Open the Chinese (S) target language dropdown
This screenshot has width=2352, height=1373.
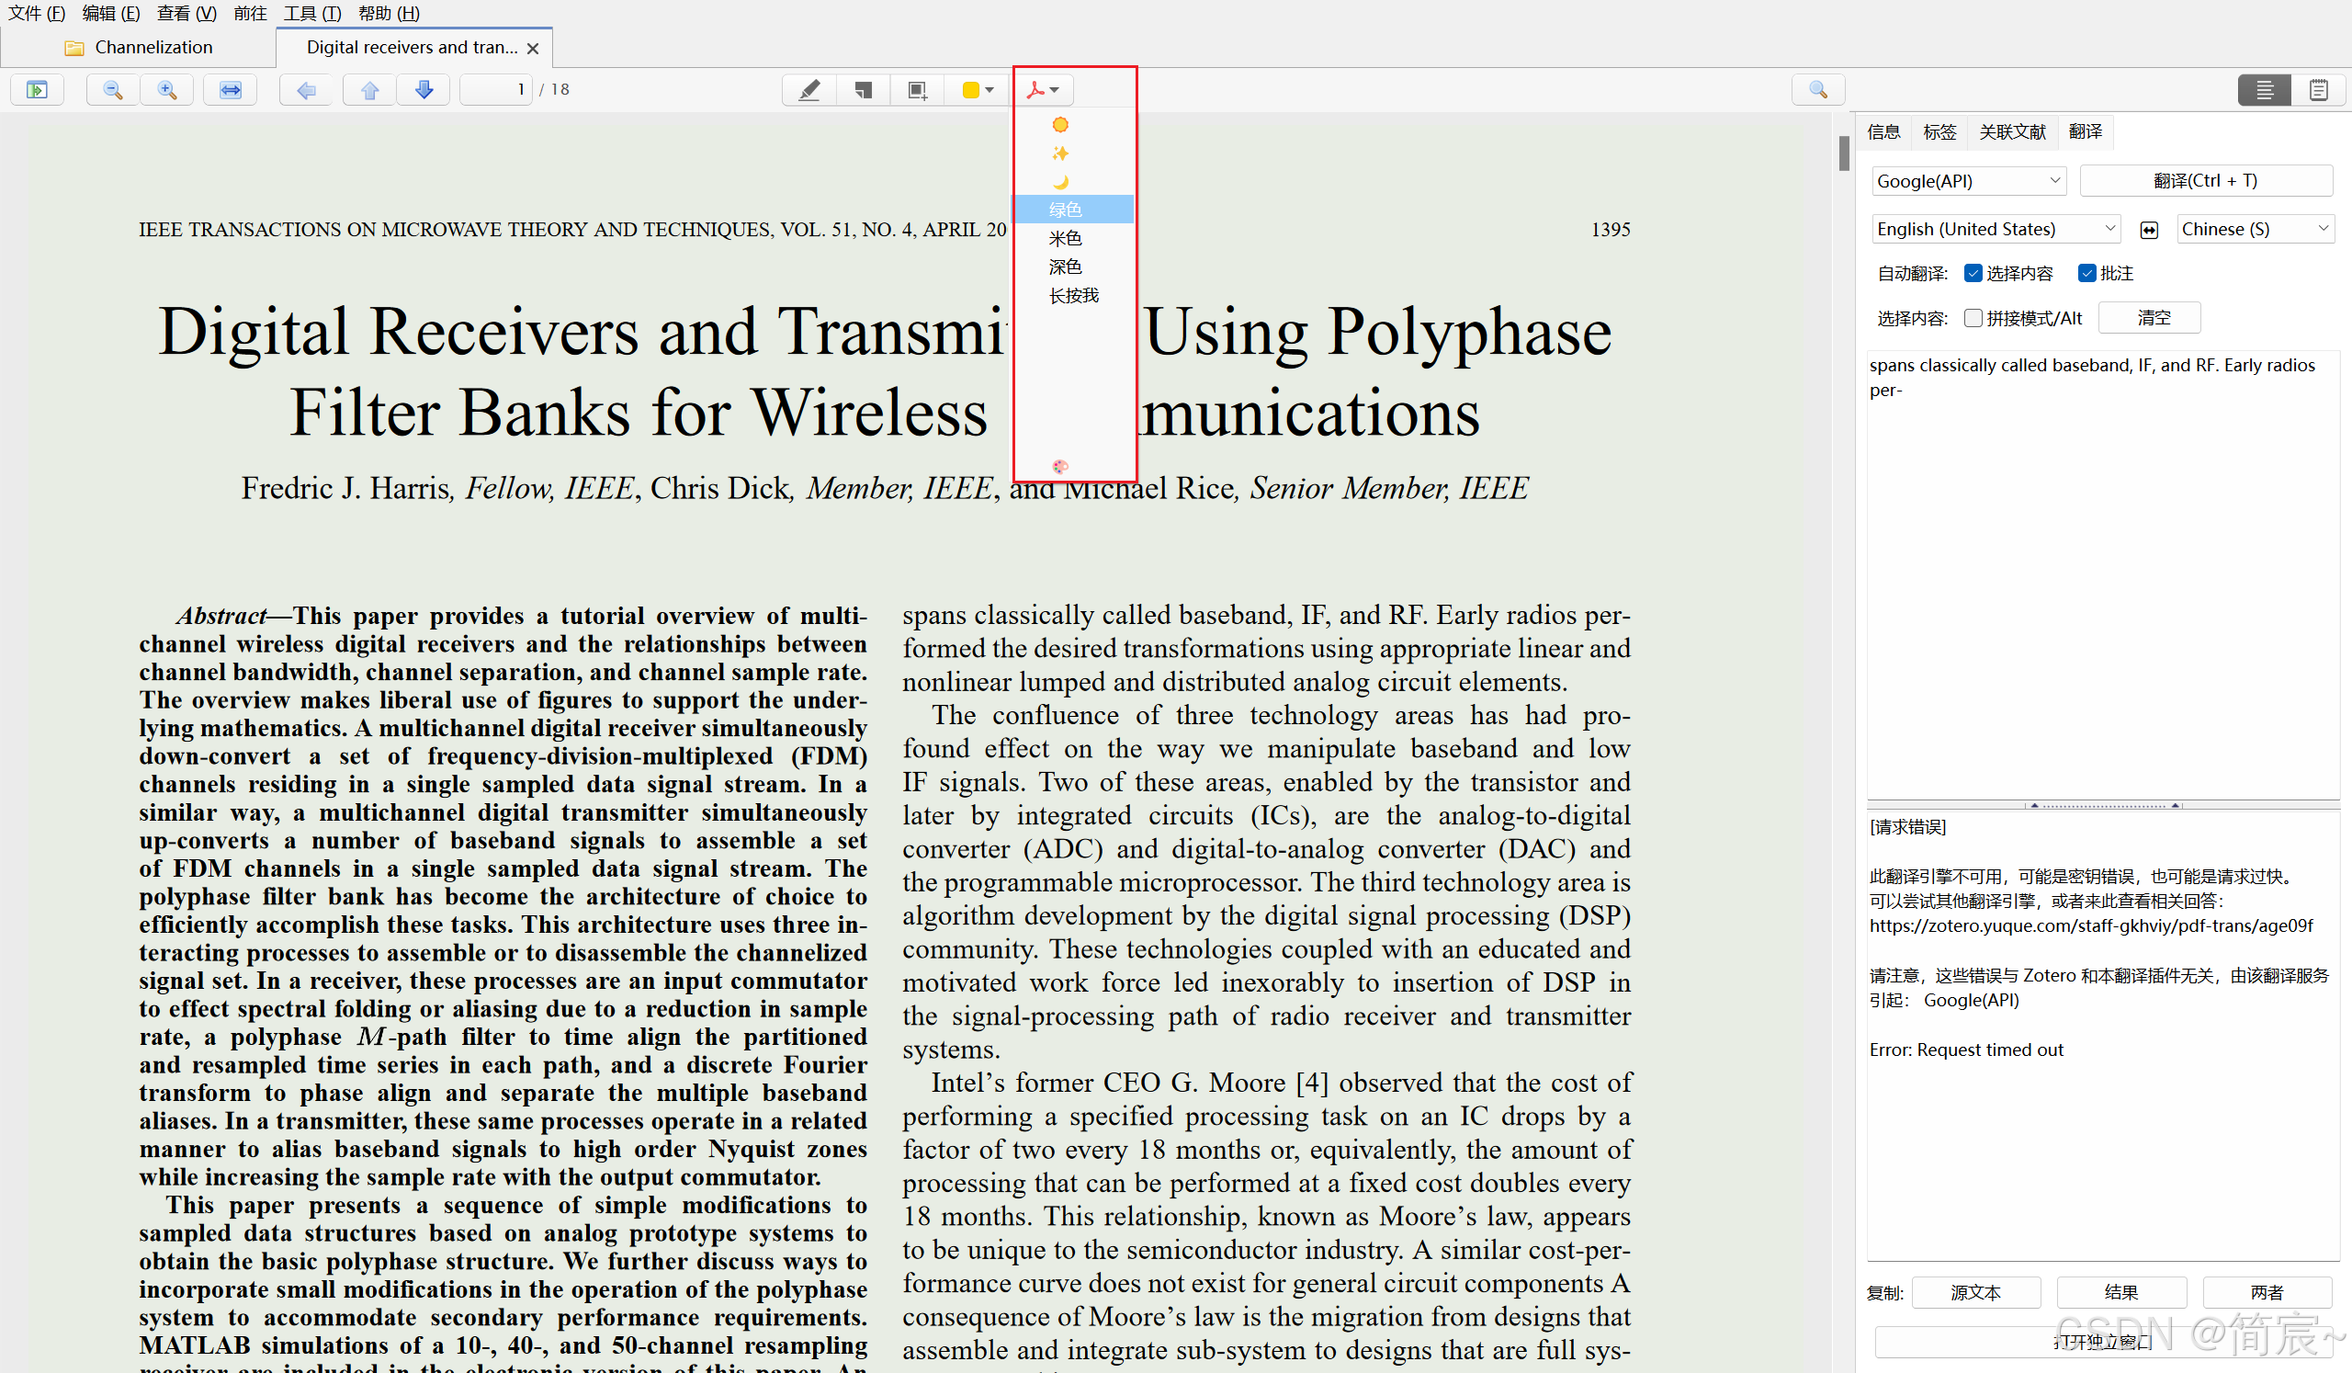click(2254, 229)
